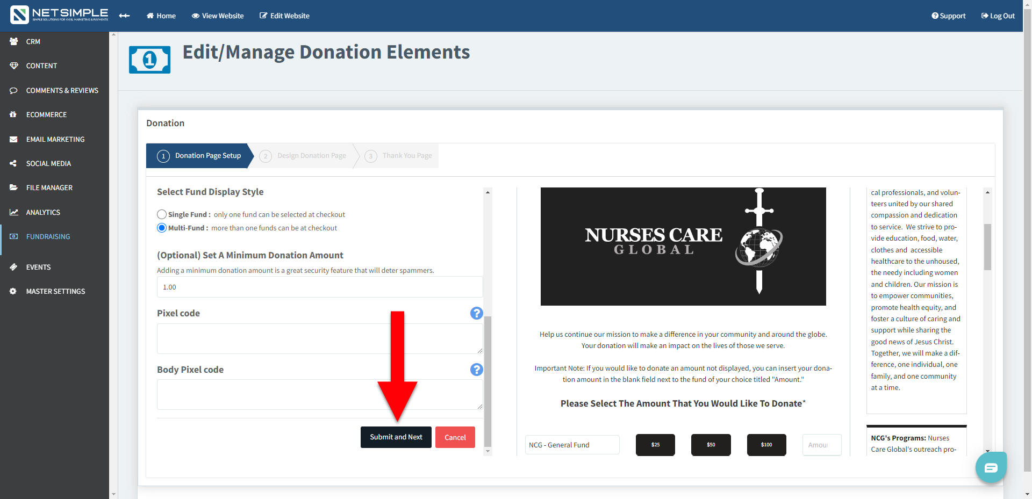Click the Content diamond icon
This screenshot has width=1032, height=499.
click(x=13, y=66)
